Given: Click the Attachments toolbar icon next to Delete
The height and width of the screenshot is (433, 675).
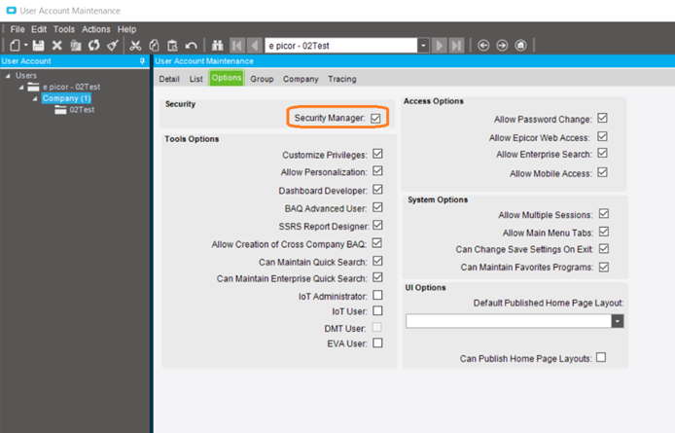Looking at the screenshot, I should 76,45.
